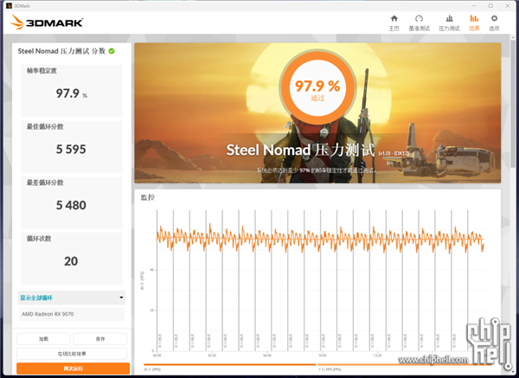This screenshot has height=378, width=519.
Task: Open the Stress Tests (压力测试) section
Action: [x=449, y=22]
